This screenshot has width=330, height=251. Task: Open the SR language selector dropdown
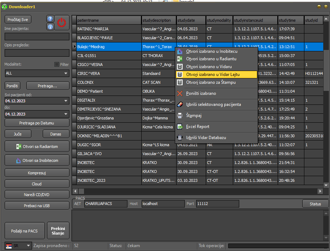coord(28,246)
